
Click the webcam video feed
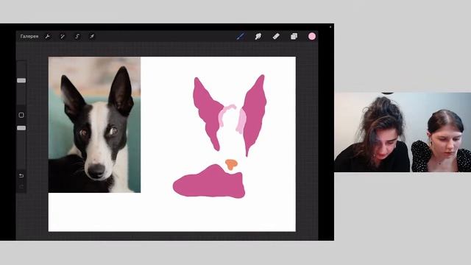[x=403, y=132]
